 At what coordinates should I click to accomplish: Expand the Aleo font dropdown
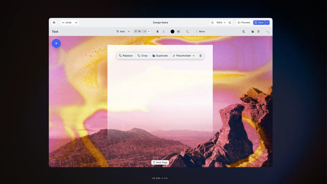(x=123, y=31)
